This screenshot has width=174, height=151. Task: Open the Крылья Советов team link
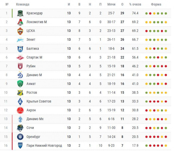[39, 101]
